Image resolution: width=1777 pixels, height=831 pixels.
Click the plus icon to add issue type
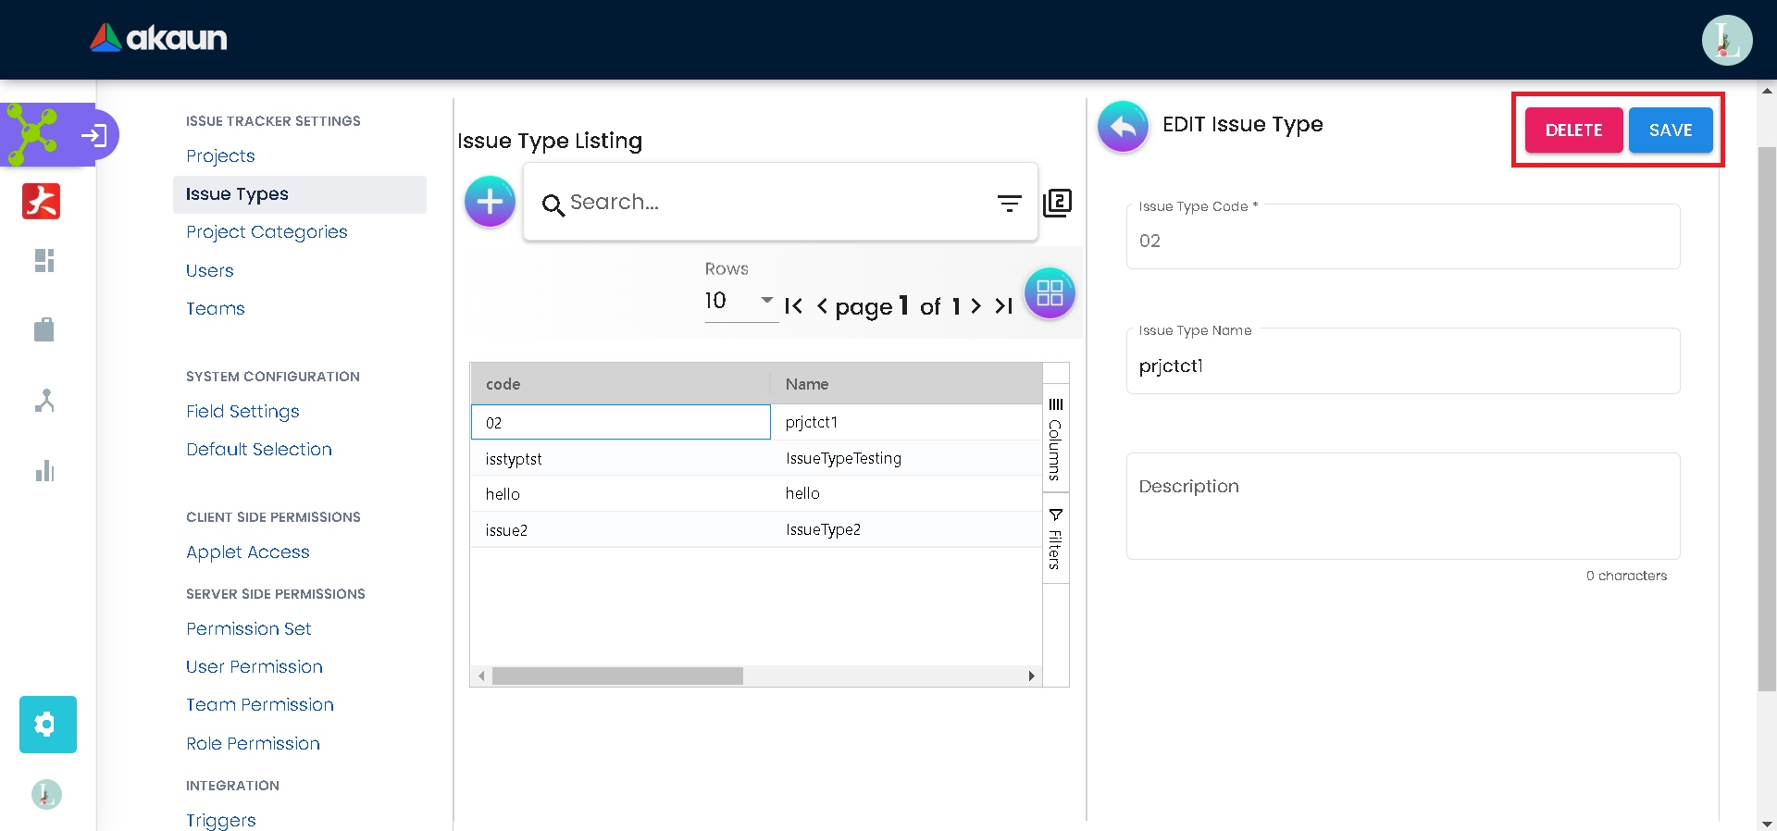click(490, 201)
